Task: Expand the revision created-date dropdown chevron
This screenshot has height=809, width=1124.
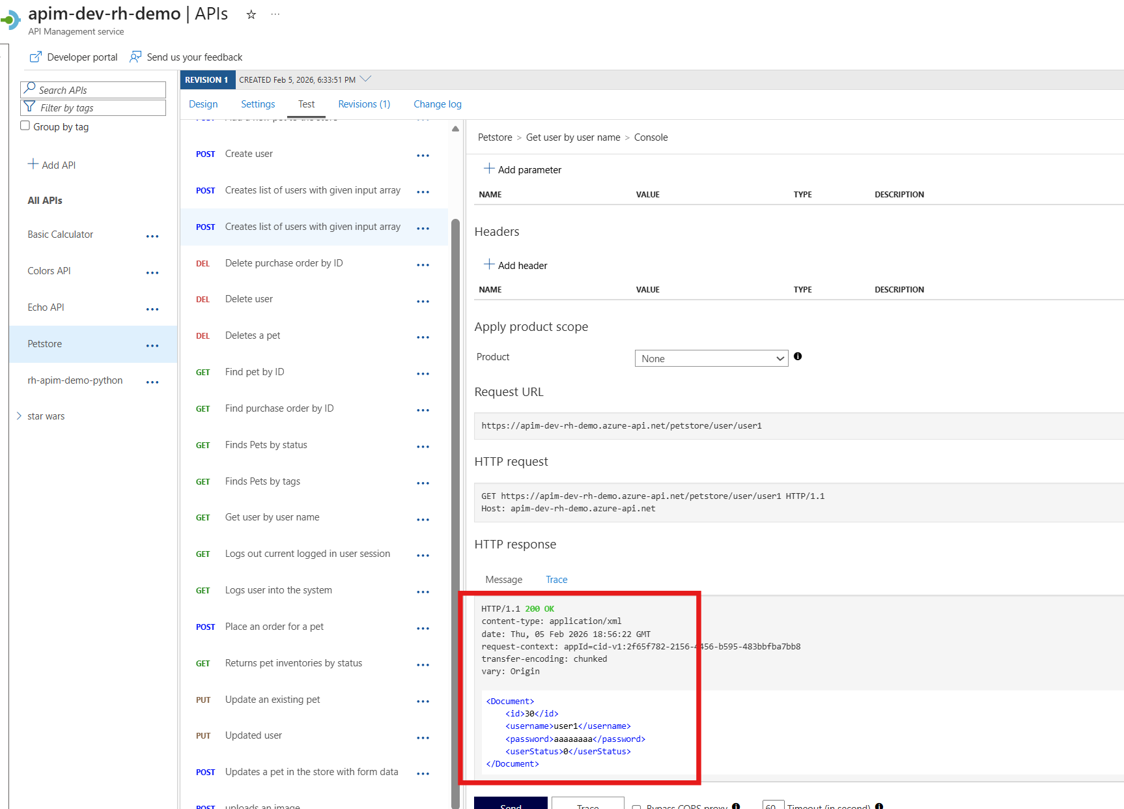Action: [x=365, y=79]
